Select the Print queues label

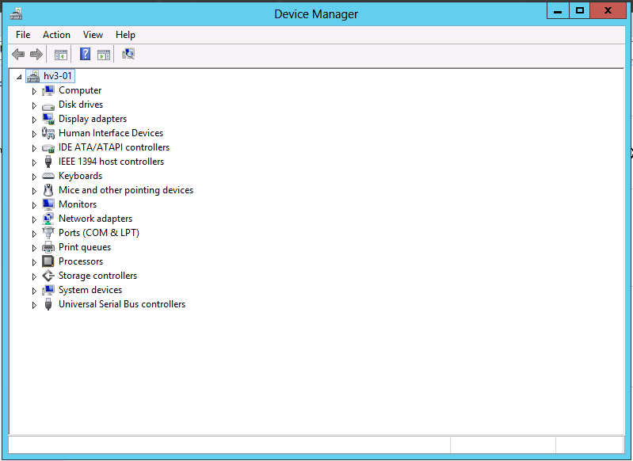tap(84, 247)
